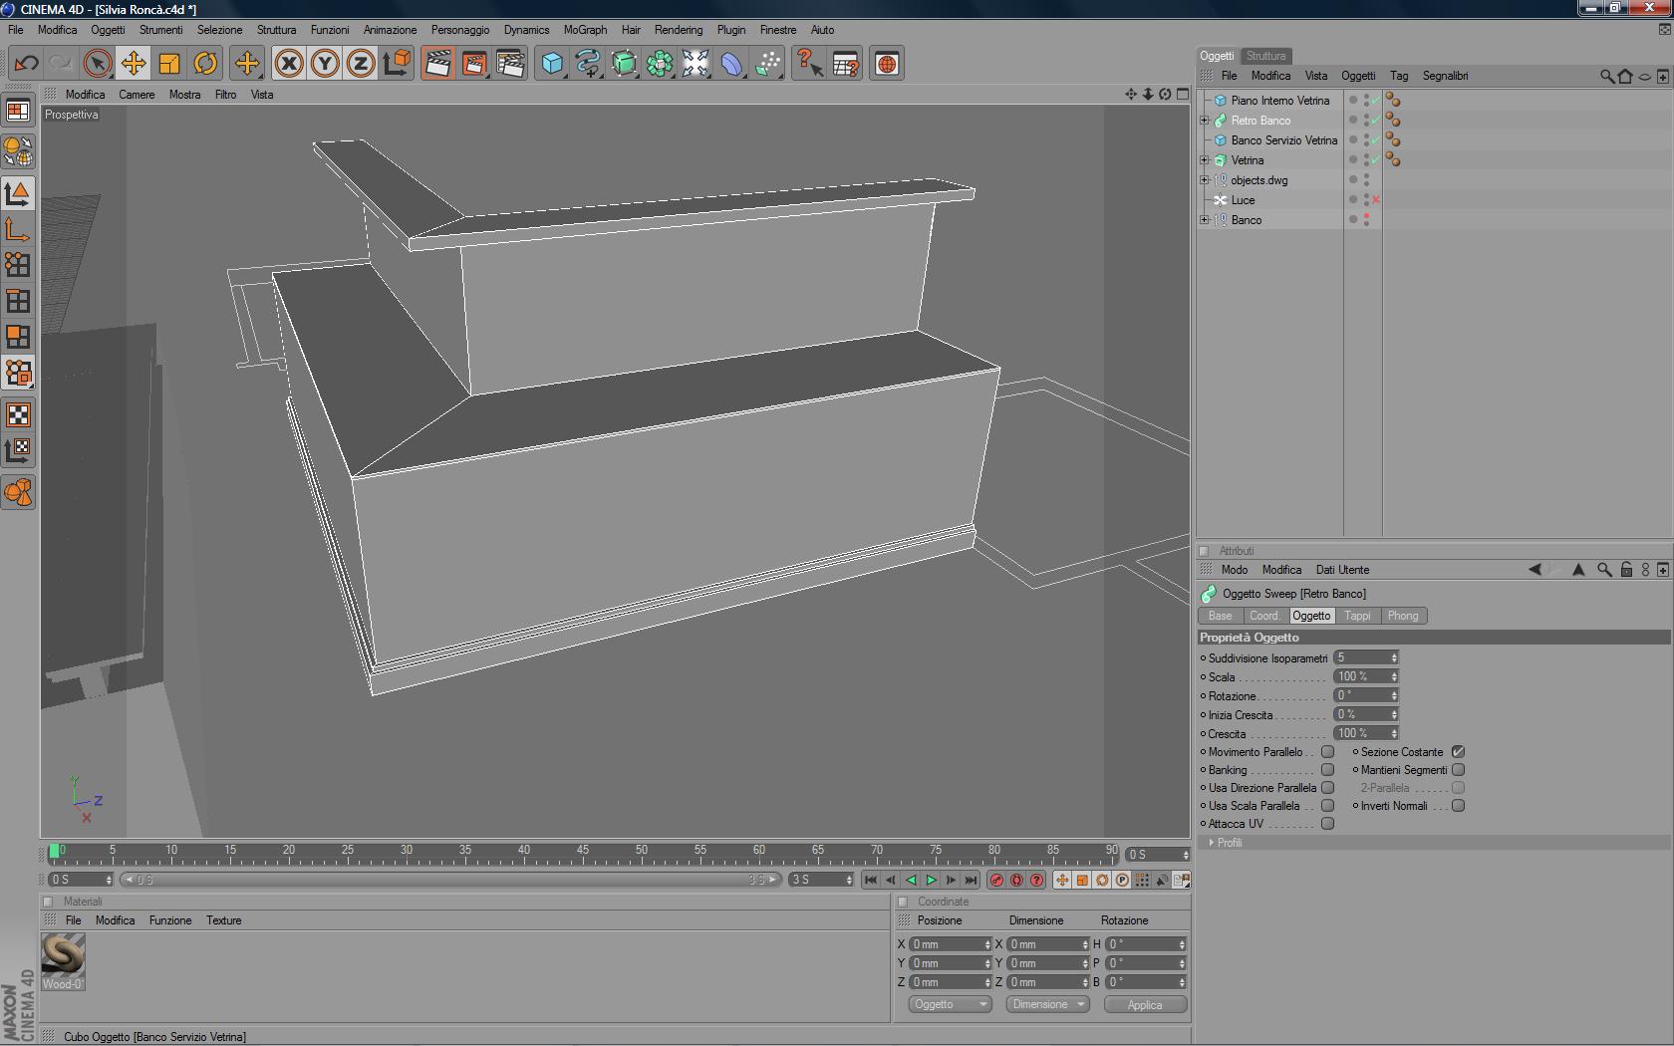Toggle the Z axis lock
The image size is (1674, 1046).
point(361,64)
